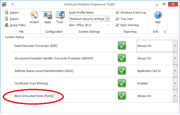The height and width of the screenshot is (115, 180).
Task: Click DEP green status checkmark
Action: coord(122,46)
